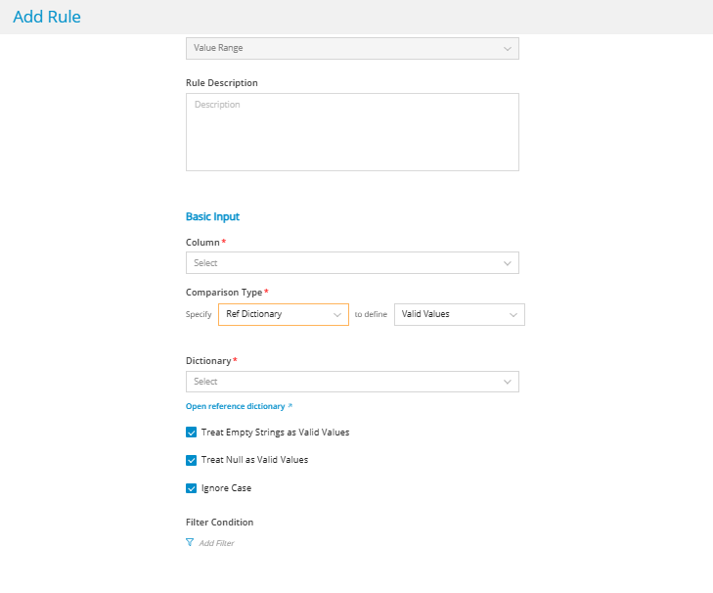This screenshot has width=713, height=593.
Task: Click the funnel icon beside Add Filter
Action: click(190, 542)
